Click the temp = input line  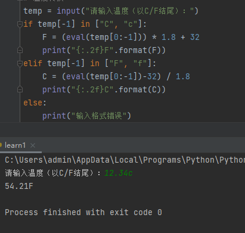point(111,11)
